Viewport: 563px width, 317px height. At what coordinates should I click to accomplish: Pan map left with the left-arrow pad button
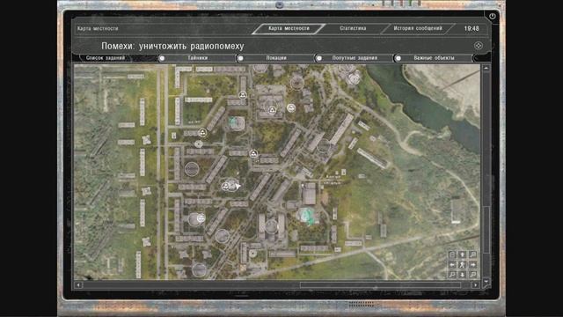pos(452,265)
